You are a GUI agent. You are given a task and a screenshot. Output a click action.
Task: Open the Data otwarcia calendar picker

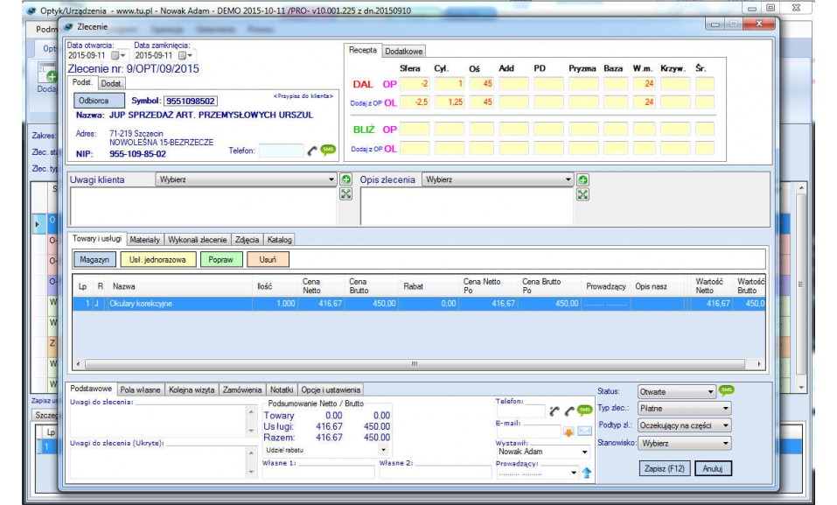point(117,56)
